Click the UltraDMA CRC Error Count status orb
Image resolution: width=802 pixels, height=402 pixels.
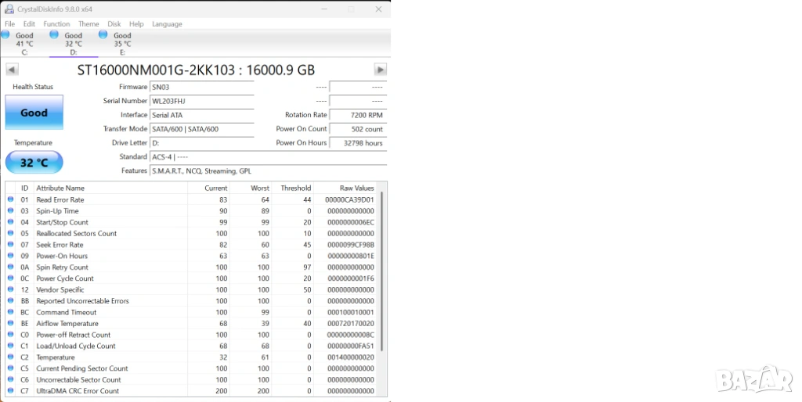pos(11,391)
